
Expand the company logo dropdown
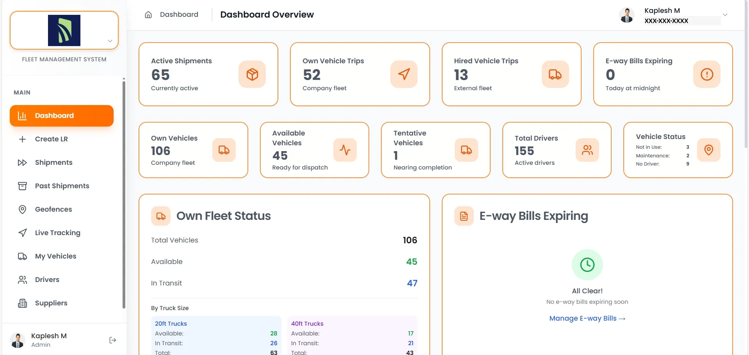(x=110, y=41)
